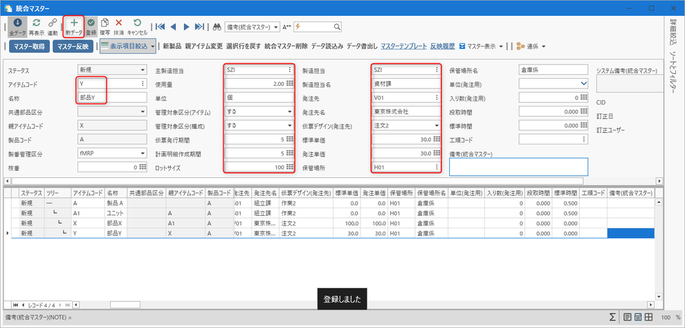This screenshot has height=328, width=685.
Task: Click in the 備考(統合マスター) text area
Action: (x=518, y=167)
